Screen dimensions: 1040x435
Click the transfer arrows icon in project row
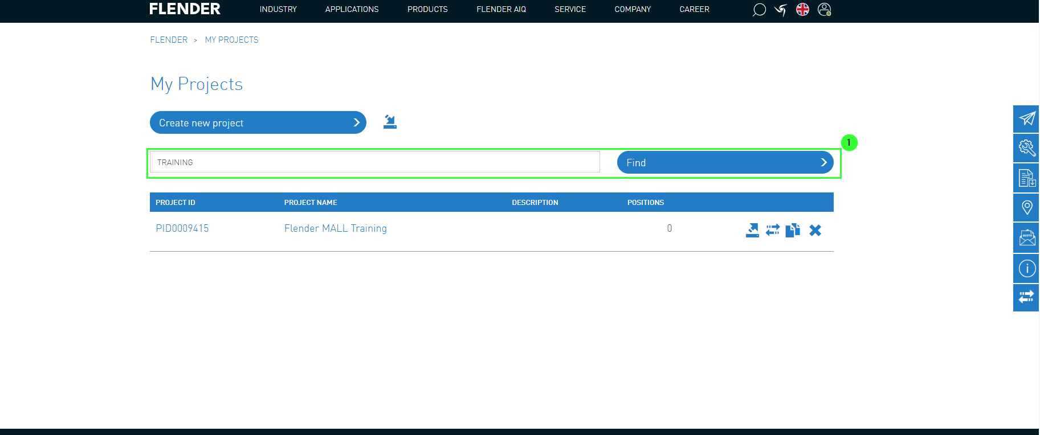773,230
